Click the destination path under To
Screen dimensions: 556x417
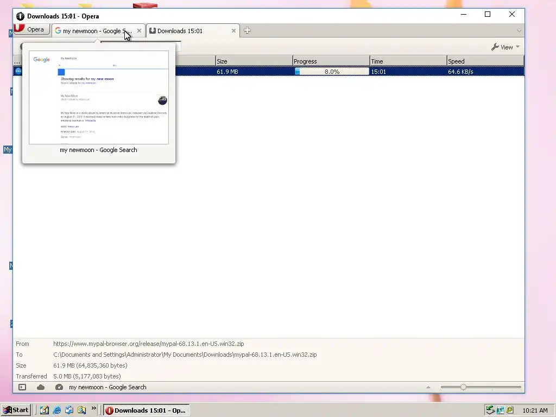coord(185,355)
